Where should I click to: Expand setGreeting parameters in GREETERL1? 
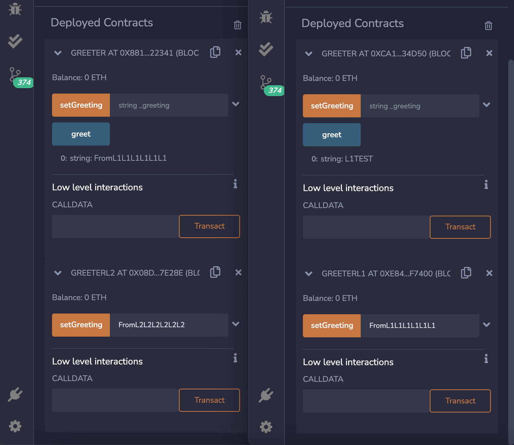click(487, 325)
